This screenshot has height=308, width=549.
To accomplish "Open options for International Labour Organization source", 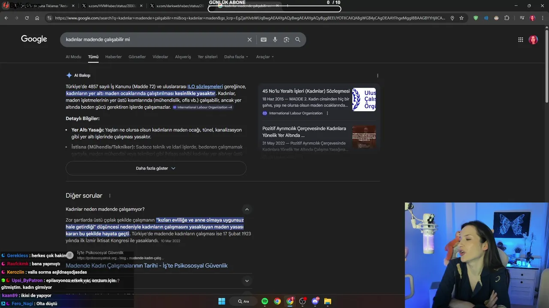I will pos(327,113).
